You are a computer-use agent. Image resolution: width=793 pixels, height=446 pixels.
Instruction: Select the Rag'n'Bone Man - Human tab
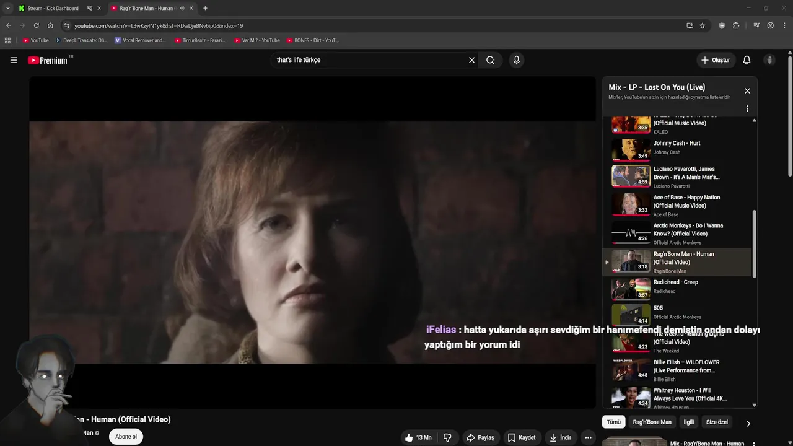[147, 8]
